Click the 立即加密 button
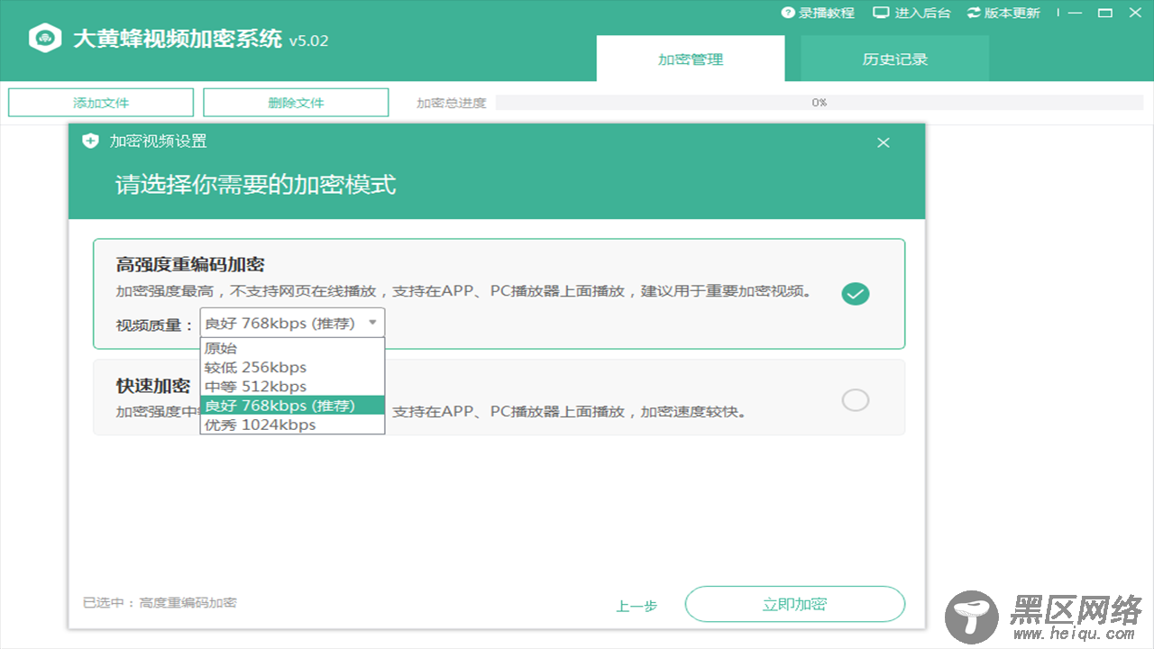1154x649 pixels. pyautogui.click(x=794, y=604)
